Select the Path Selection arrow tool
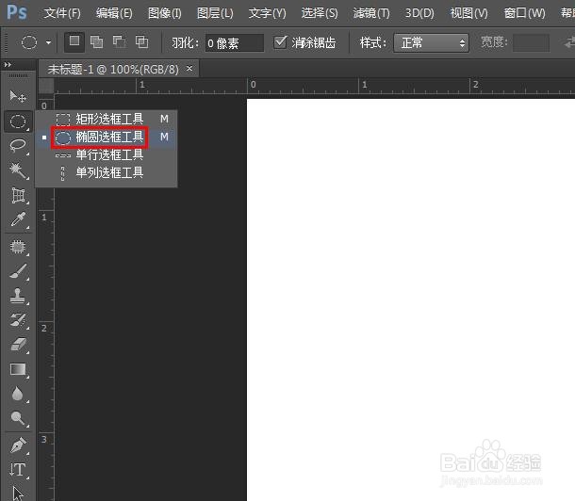Screen dimensions: 575x501 point(18,493)
